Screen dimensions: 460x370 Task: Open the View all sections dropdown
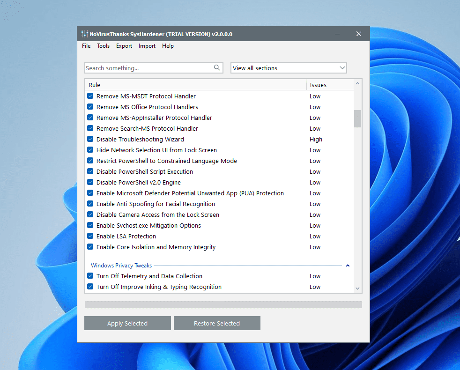[x=289, y=68]
